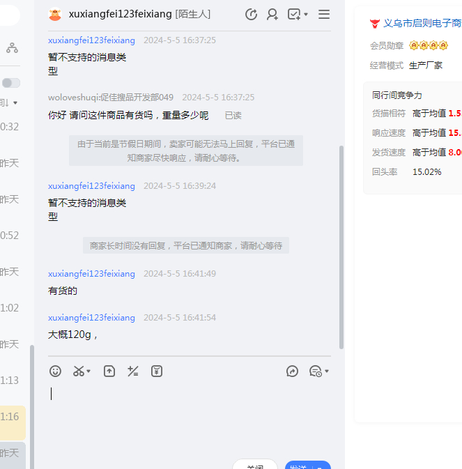Open the hamburger menu in chat header
This screenshot has width=462, height=469.
click(x=324, y=15)
